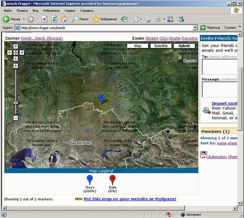Zoom in with map plus button
244x218 pixels.
[x=16, y=66]
